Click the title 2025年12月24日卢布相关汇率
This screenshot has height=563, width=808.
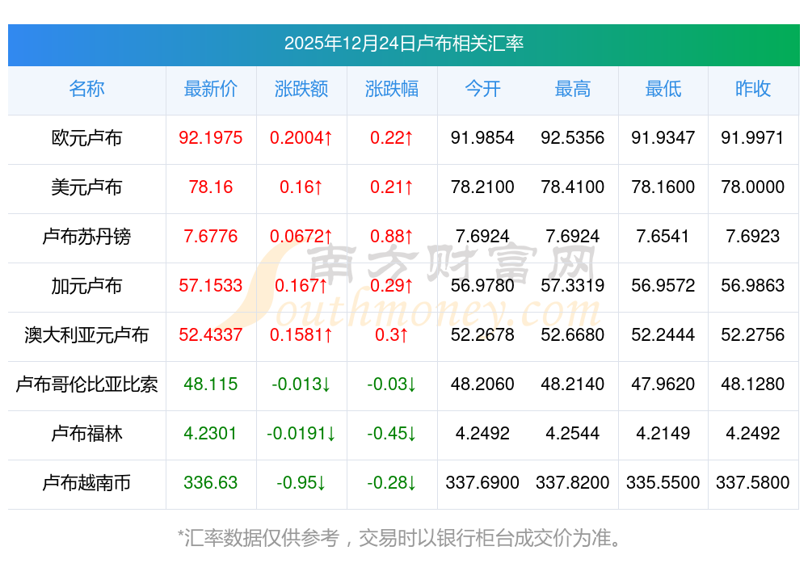[x=403, y=44]
